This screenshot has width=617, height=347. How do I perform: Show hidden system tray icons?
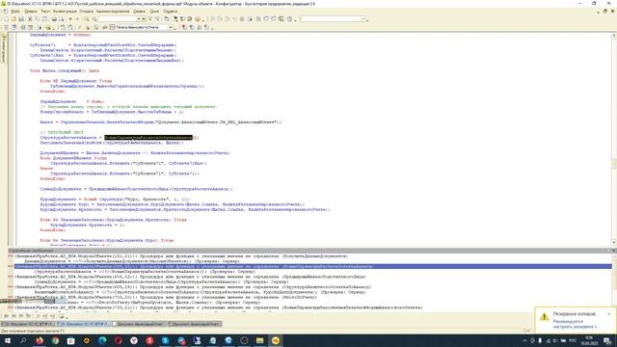click(x=524, y=340)
